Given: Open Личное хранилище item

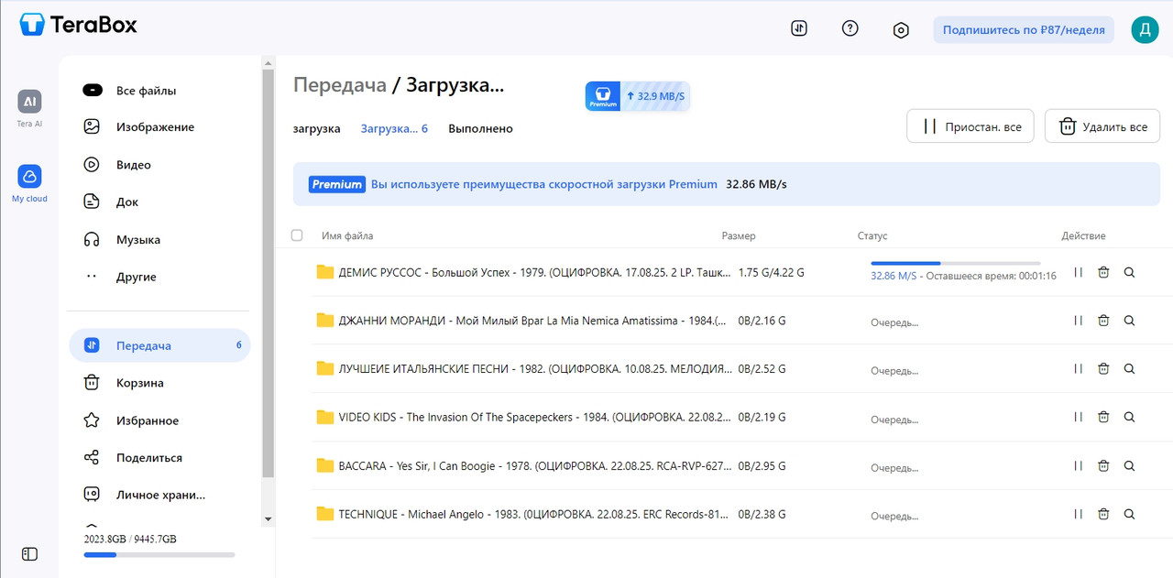Looking at the screenshot, I should point(159,495).
